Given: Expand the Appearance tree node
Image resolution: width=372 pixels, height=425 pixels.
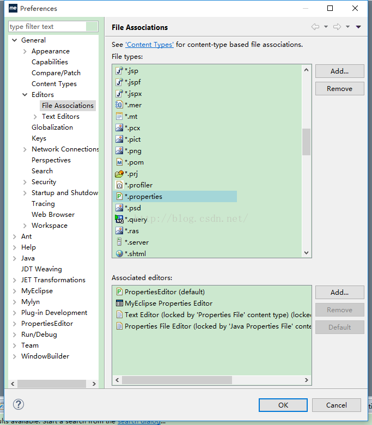Looking at the screenshot, I should 25,51.
